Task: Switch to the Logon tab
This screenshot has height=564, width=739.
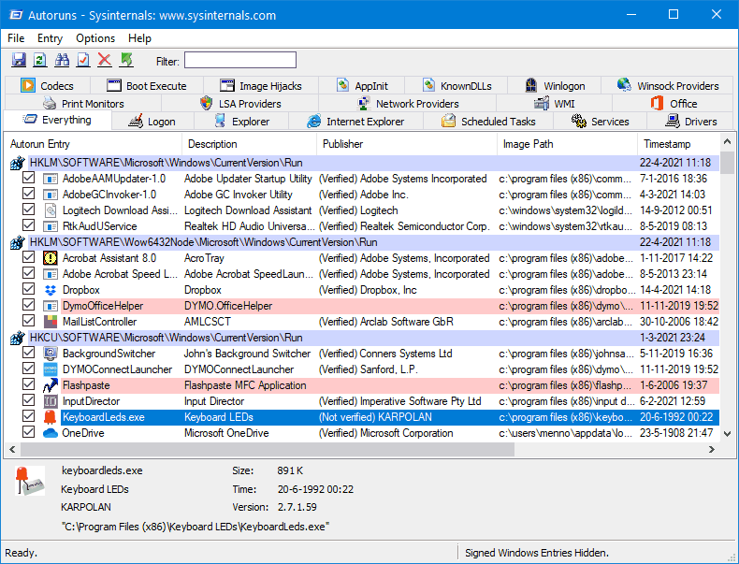Action: (x=152, y=122)
